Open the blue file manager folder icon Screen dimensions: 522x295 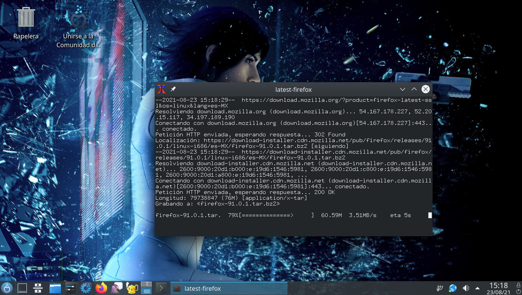click(55, 288)
